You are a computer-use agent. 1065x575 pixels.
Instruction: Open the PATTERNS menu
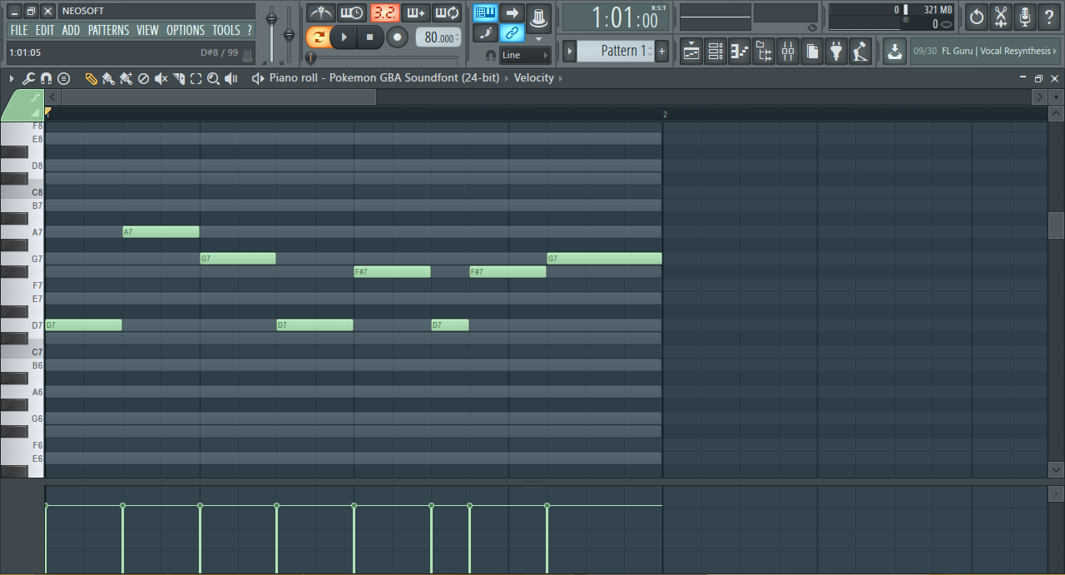108,30
